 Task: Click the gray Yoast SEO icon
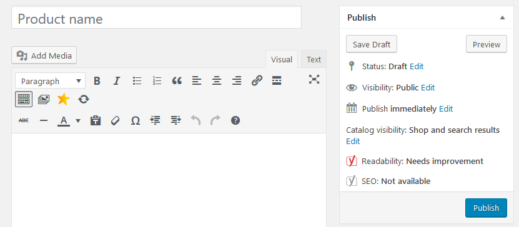click(352, 181)
